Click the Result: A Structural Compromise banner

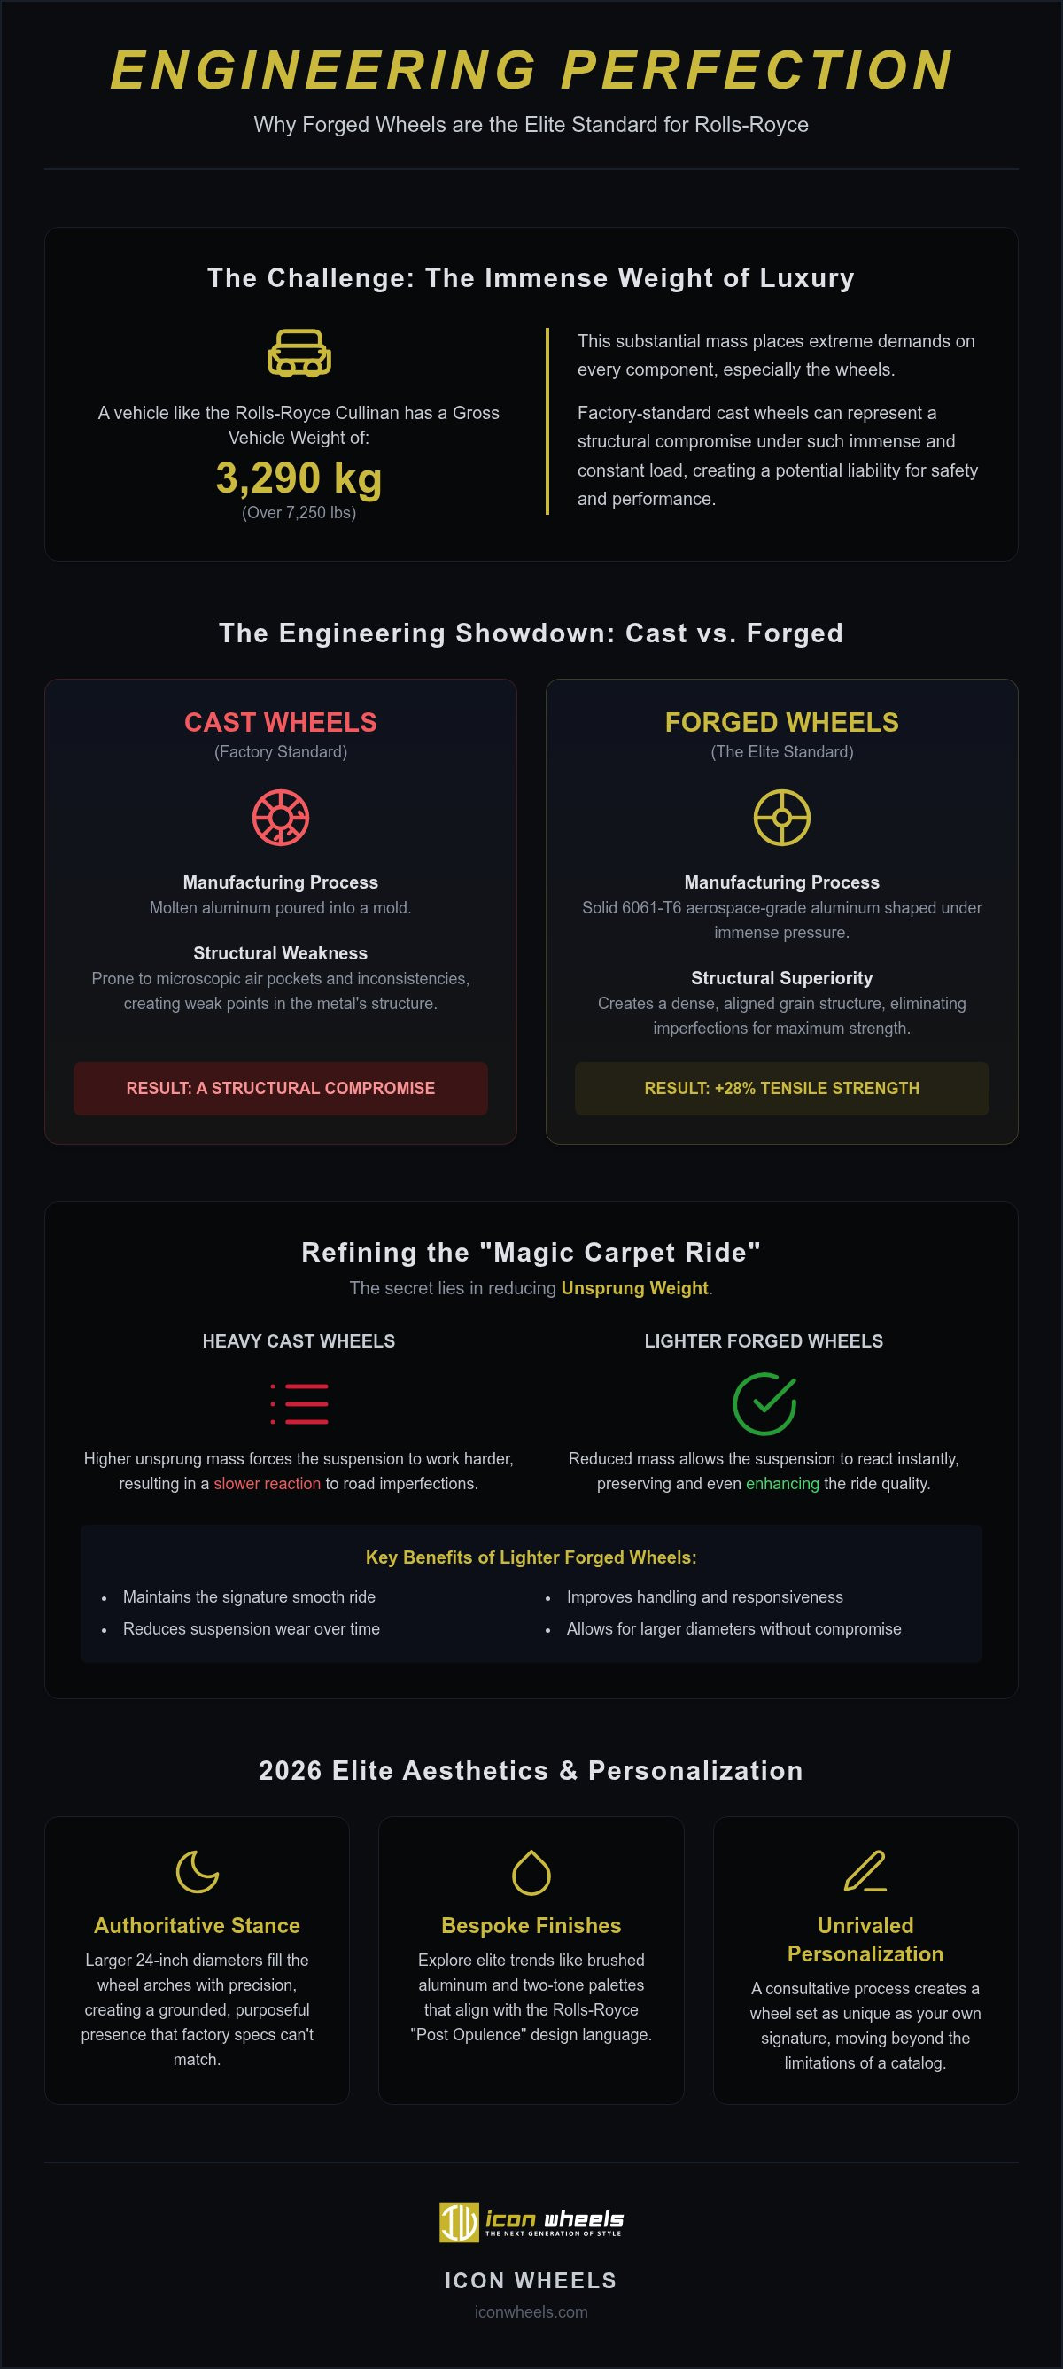[x=281, y=1089]
